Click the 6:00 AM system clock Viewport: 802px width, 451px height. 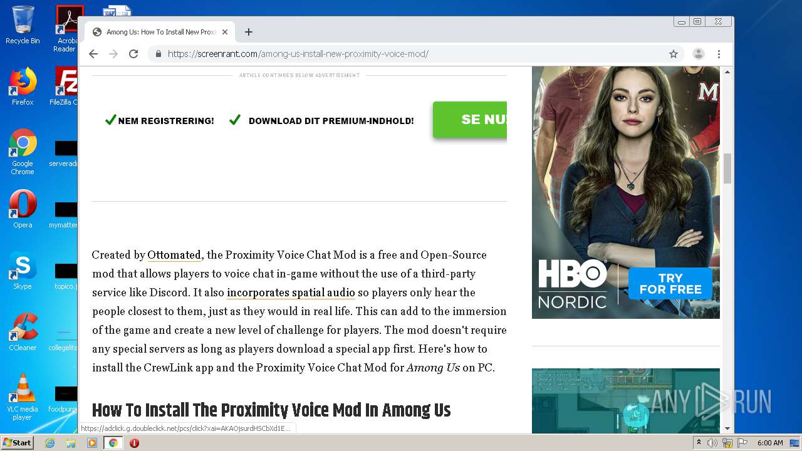770,443
